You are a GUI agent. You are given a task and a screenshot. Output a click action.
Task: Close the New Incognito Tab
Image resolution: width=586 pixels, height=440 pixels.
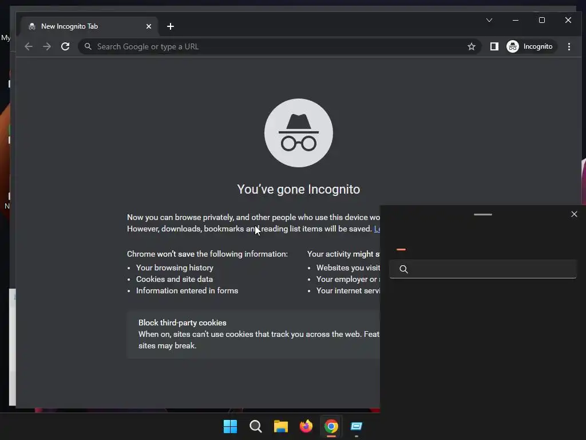tap(148, 26)
